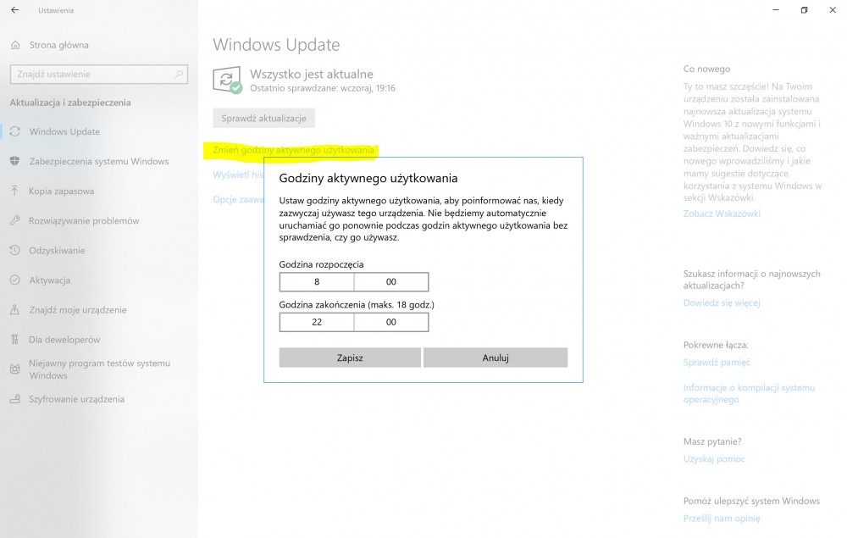
Task: Cancel dialog with Anuluj button
Action: coord(495,358)
